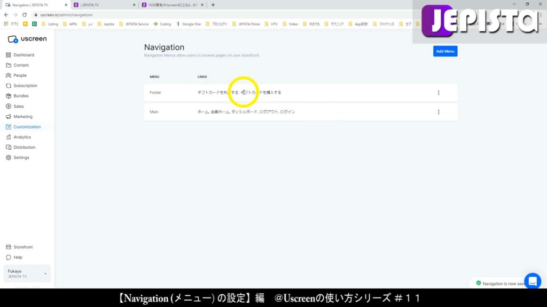
Task: Open the options menu for the Main row
Action: pos(439,112)
